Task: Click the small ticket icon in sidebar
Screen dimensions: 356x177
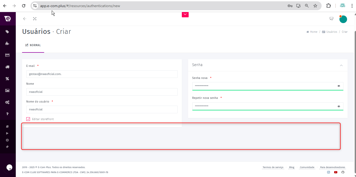Action: pyautogui.click(x=7, y=147)
